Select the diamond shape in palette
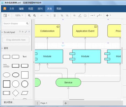Image resolution: width=126 pixels, height=107 pixels. coord(16,93)
